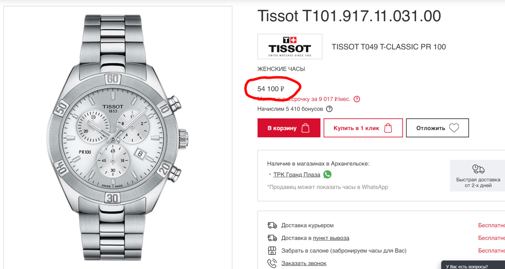Image resolution: width=505 pixels, height=269 pixels.
Task: Click the courier delivery truck icon
Action: pyautogui.click(x=272, y=225)
